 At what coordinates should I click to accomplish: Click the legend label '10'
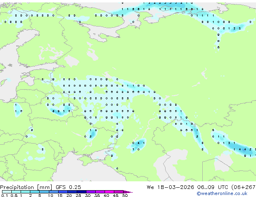click(x=50, y=195)
